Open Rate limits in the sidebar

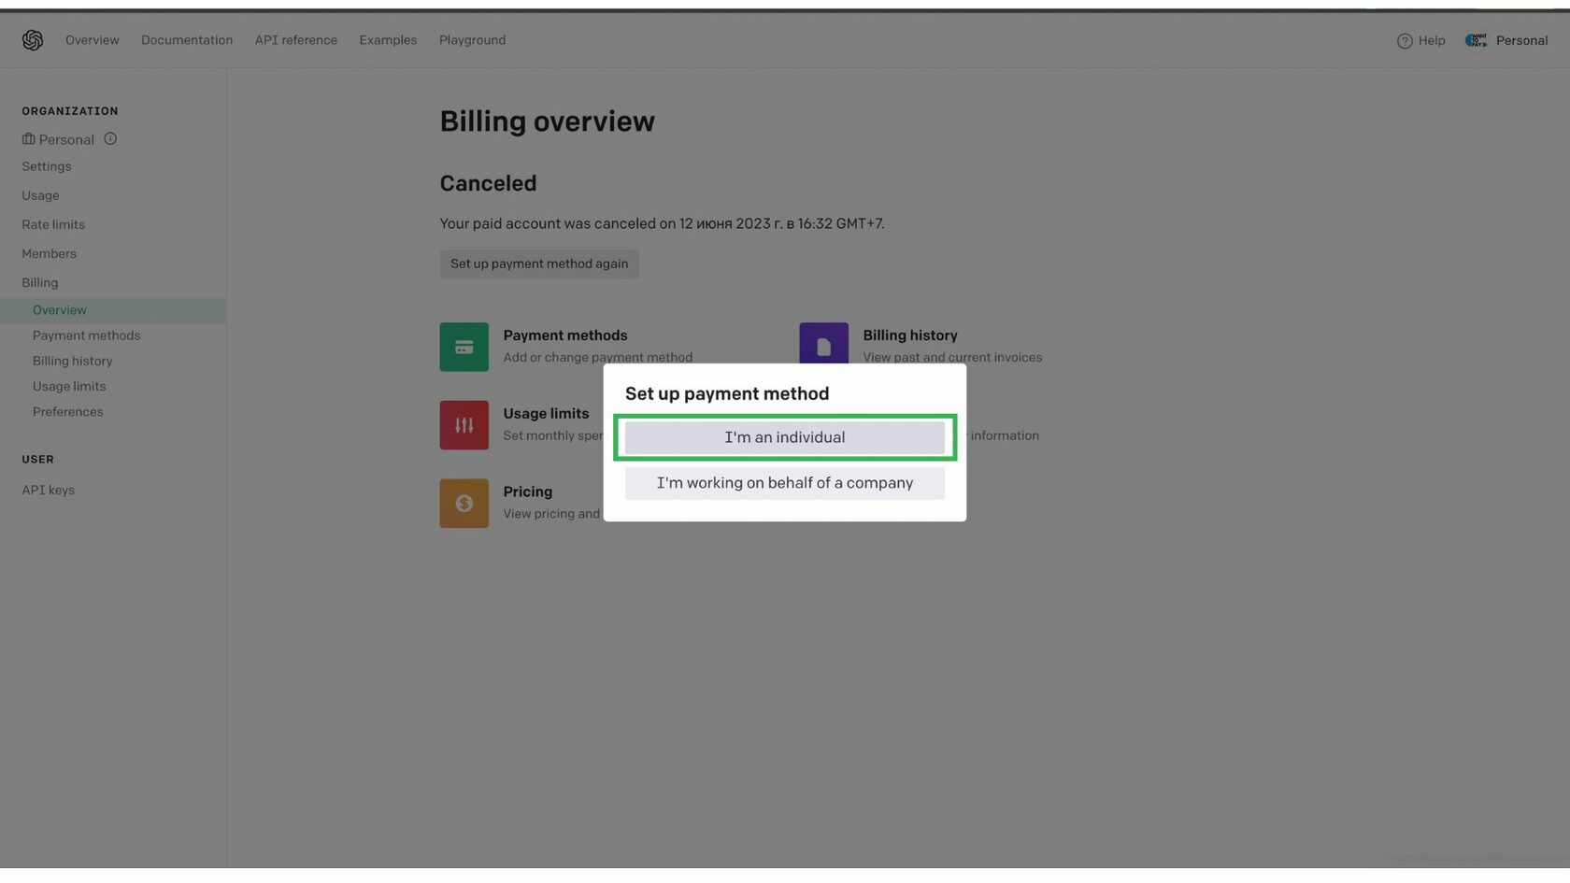[x=53, y=224]
